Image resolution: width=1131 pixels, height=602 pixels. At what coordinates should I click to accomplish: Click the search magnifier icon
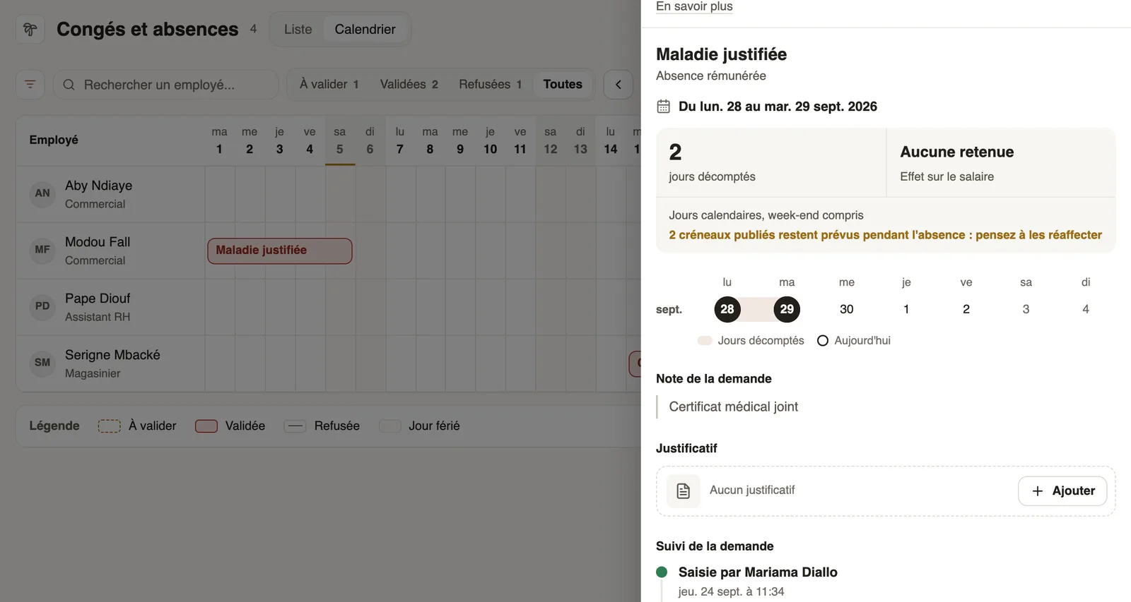click(x=69, y=85)
